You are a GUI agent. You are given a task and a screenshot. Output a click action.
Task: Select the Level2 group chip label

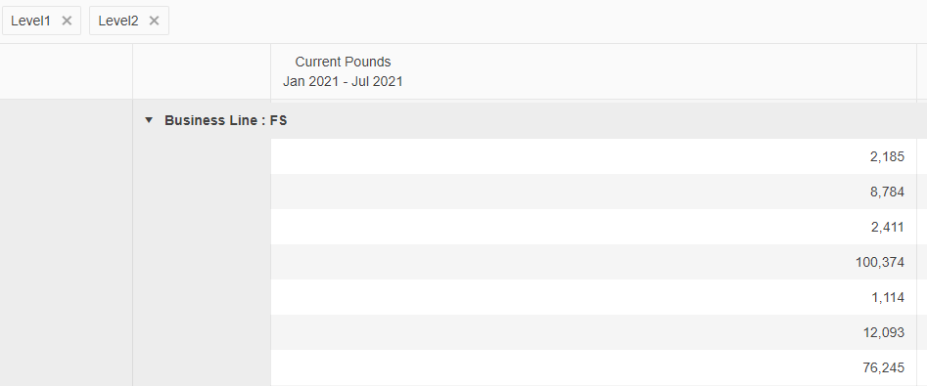118,21
